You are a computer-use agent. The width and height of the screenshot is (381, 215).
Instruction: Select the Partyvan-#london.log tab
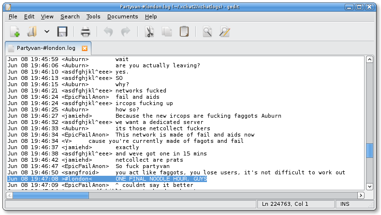(x=46, y=48)
